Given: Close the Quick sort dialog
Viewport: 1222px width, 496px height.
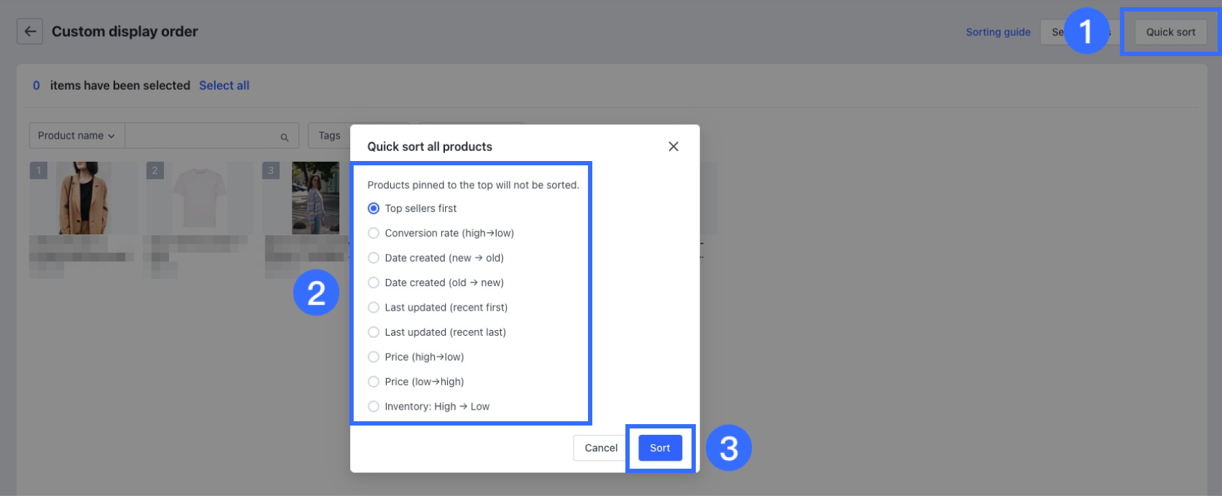Looking at the screenshot, I should click(x=673, y=147).
